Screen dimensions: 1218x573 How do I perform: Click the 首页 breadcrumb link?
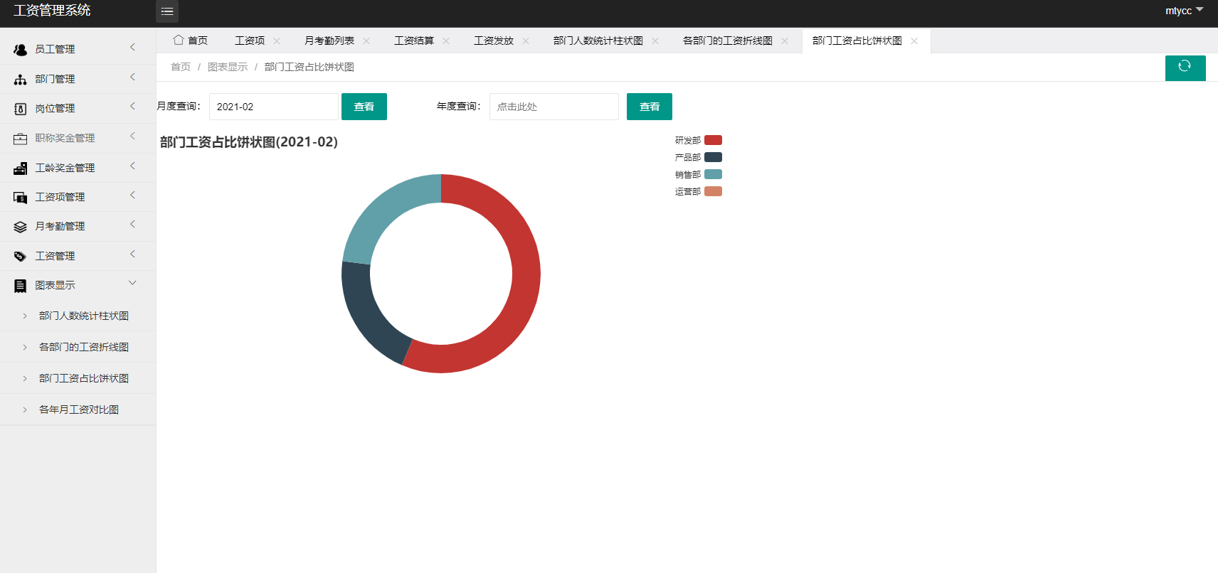point(181,67)
